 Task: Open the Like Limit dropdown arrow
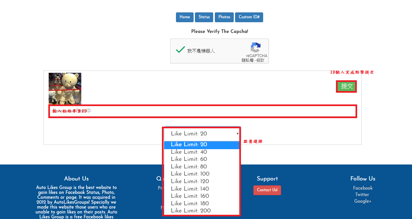(237, 134)
